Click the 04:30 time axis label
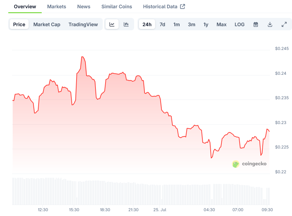 pyautogui.click(x=209, y=210)
